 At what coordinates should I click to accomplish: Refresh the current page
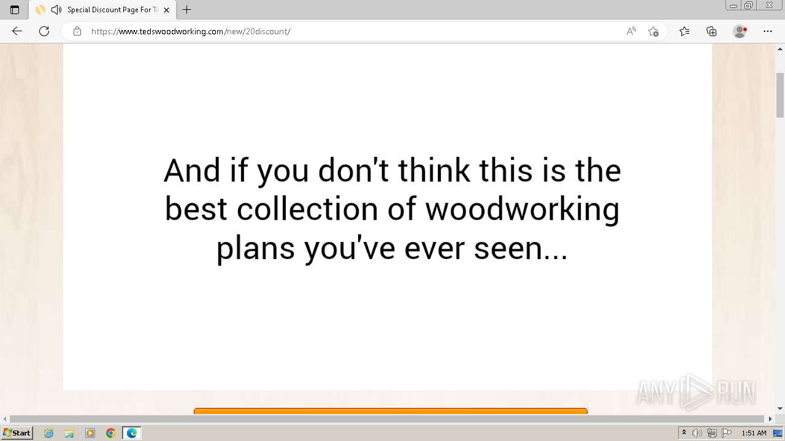tap(44, 31)
